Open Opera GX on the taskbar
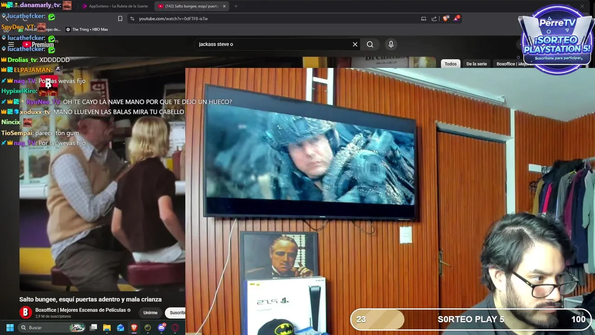 click(175, 328)
